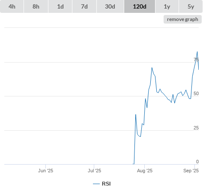Click the 0 value axis label

pos(197,162)
